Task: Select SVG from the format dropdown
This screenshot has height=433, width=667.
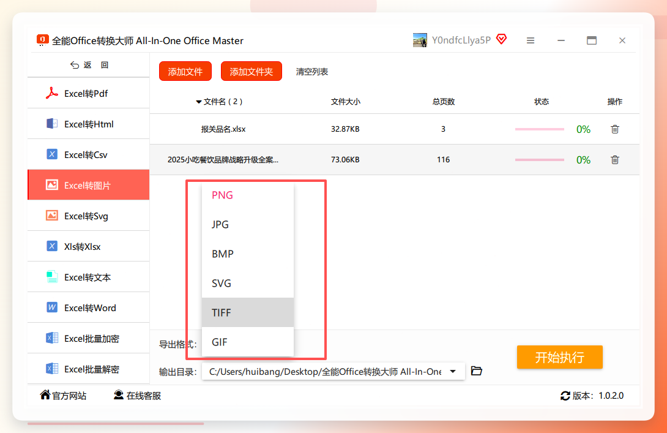Action: [248, 283]
